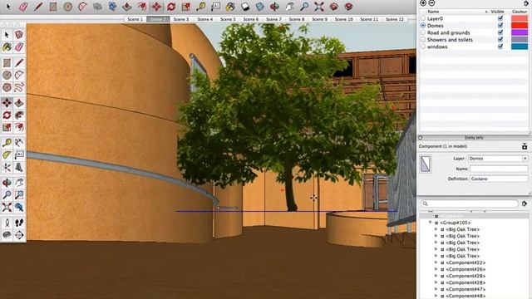The height and width of the screenshot is (299, 532).
Task: Open the Scene 5 tab
Action: (228, 19)
